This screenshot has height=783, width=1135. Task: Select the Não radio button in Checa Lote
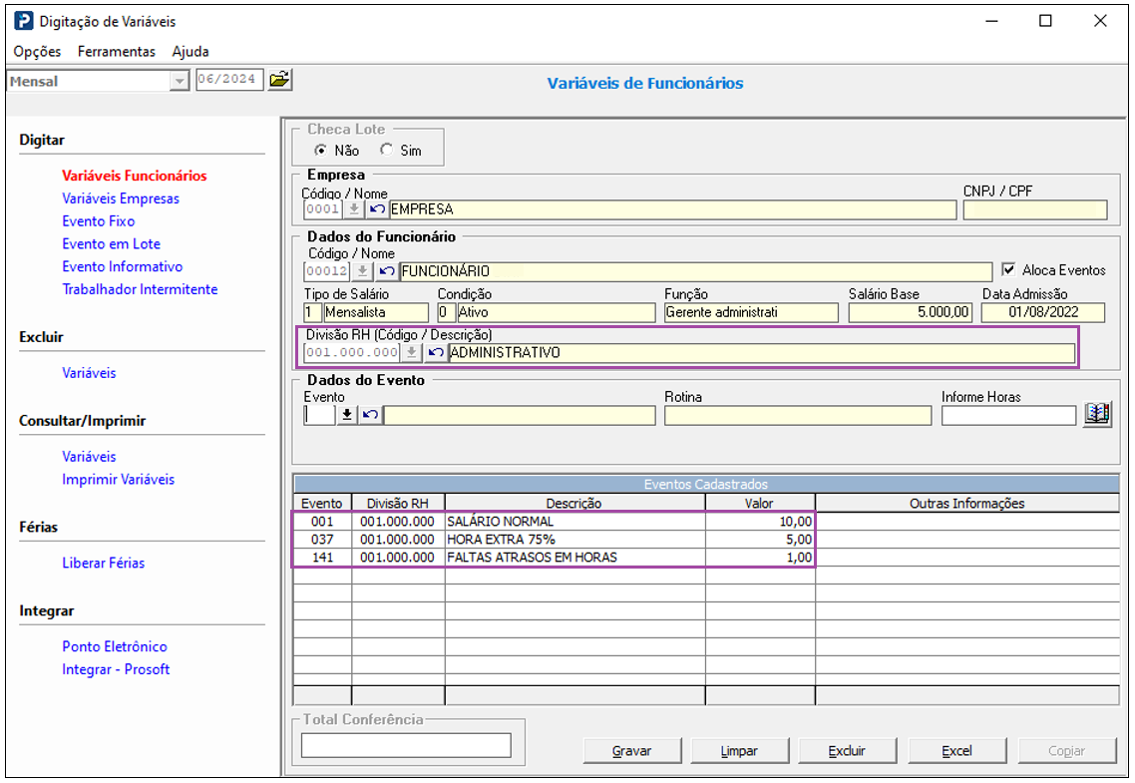tap(321, 150)
